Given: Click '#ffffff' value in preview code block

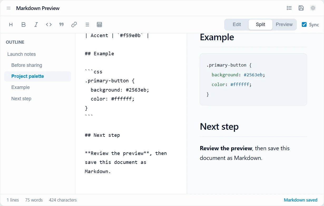Looking at the screenshot, I should [x=240, y=84].
